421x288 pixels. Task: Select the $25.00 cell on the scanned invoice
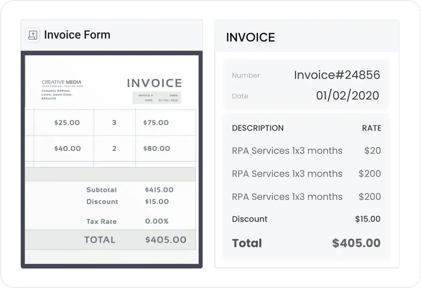click(x=67, y=123)
